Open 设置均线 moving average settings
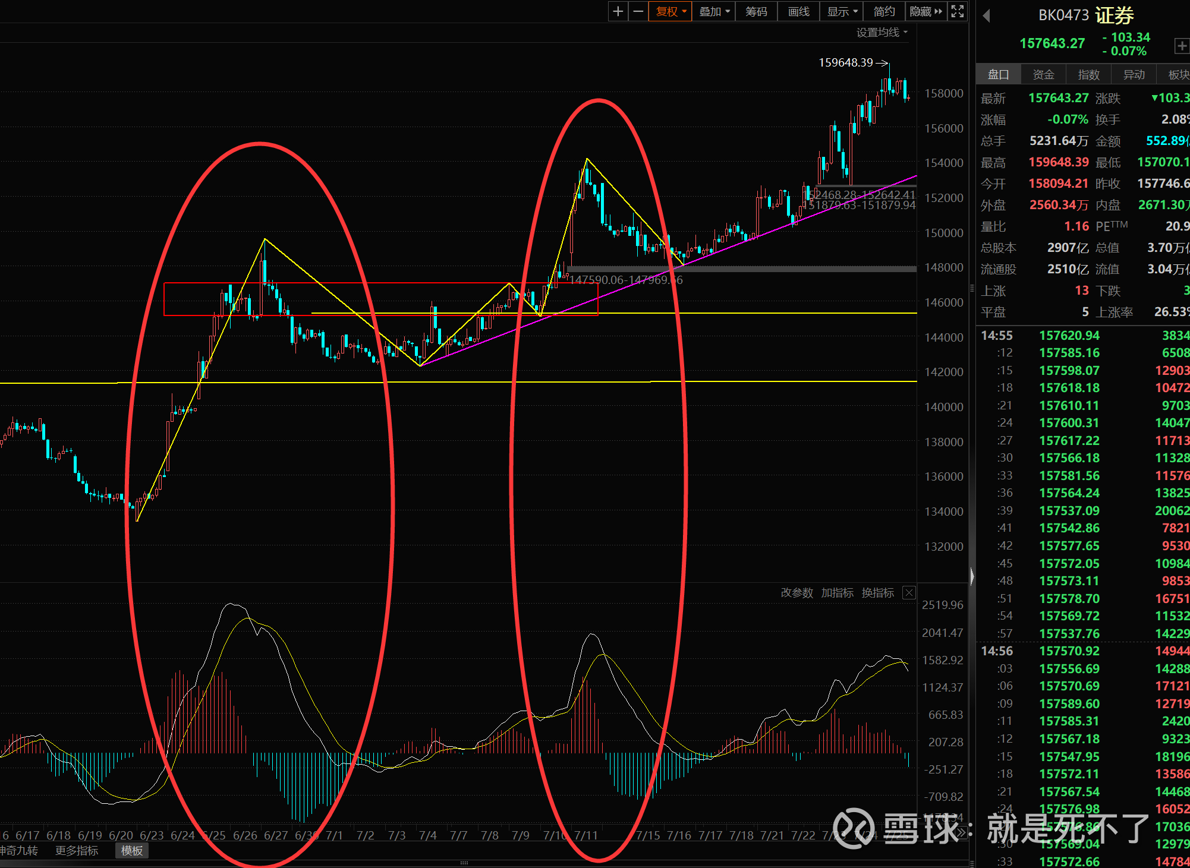The width and height of the screenshot is (1190, 868). [882, 33]
